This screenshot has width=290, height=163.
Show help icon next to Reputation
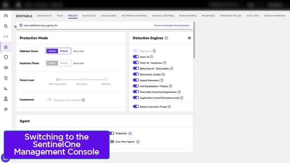point(154,51)
